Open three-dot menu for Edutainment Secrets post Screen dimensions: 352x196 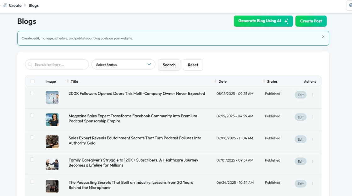click(x=312, y=139)
